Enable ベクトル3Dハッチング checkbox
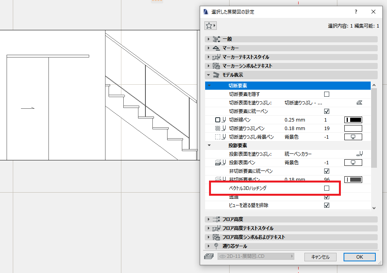 coord(327,188)
